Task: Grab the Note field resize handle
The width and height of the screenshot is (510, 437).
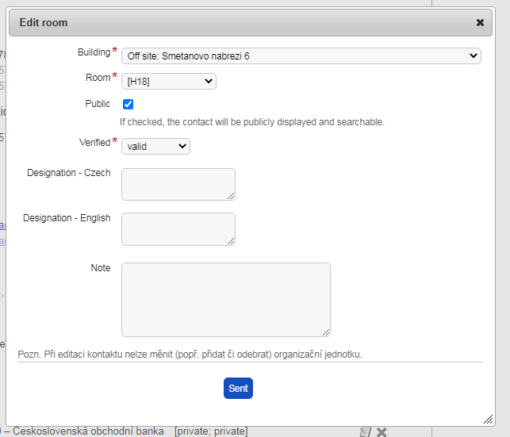Action: click(x=326, y=332)
